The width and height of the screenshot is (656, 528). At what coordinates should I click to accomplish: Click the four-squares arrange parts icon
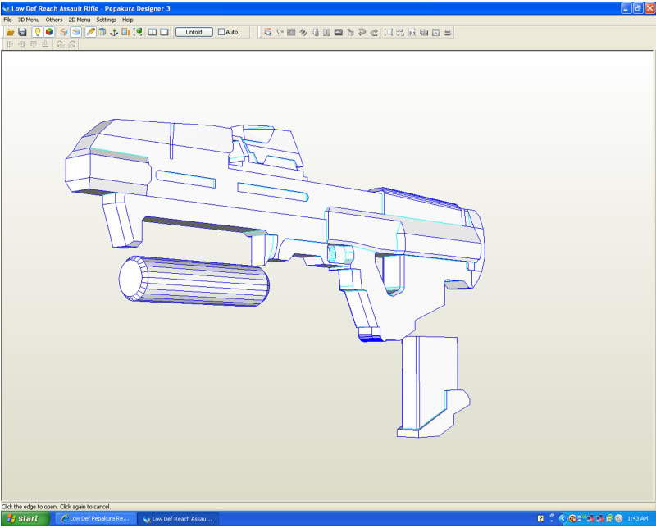pyautogui.click(x=400, y=32)
